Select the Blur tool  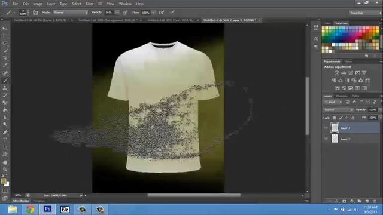(5, 118)
